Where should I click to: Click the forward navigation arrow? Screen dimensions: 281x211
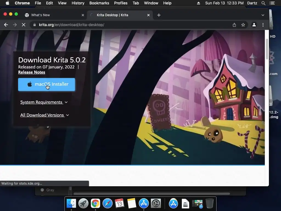point(15,25)
